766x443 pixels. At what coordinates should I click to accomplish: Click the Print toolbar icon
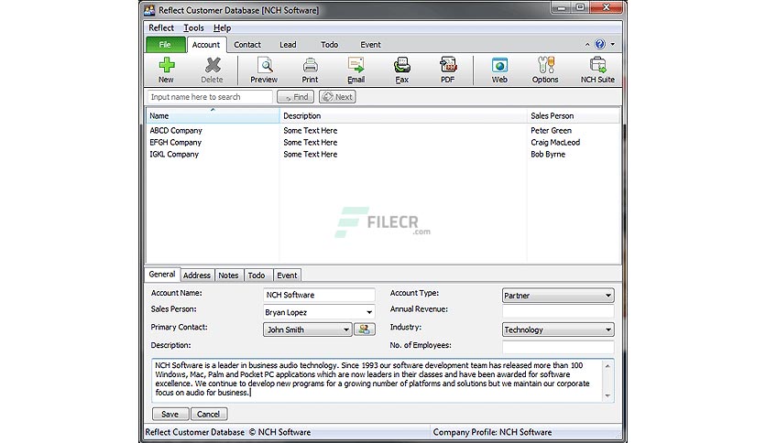pos(310,70)
